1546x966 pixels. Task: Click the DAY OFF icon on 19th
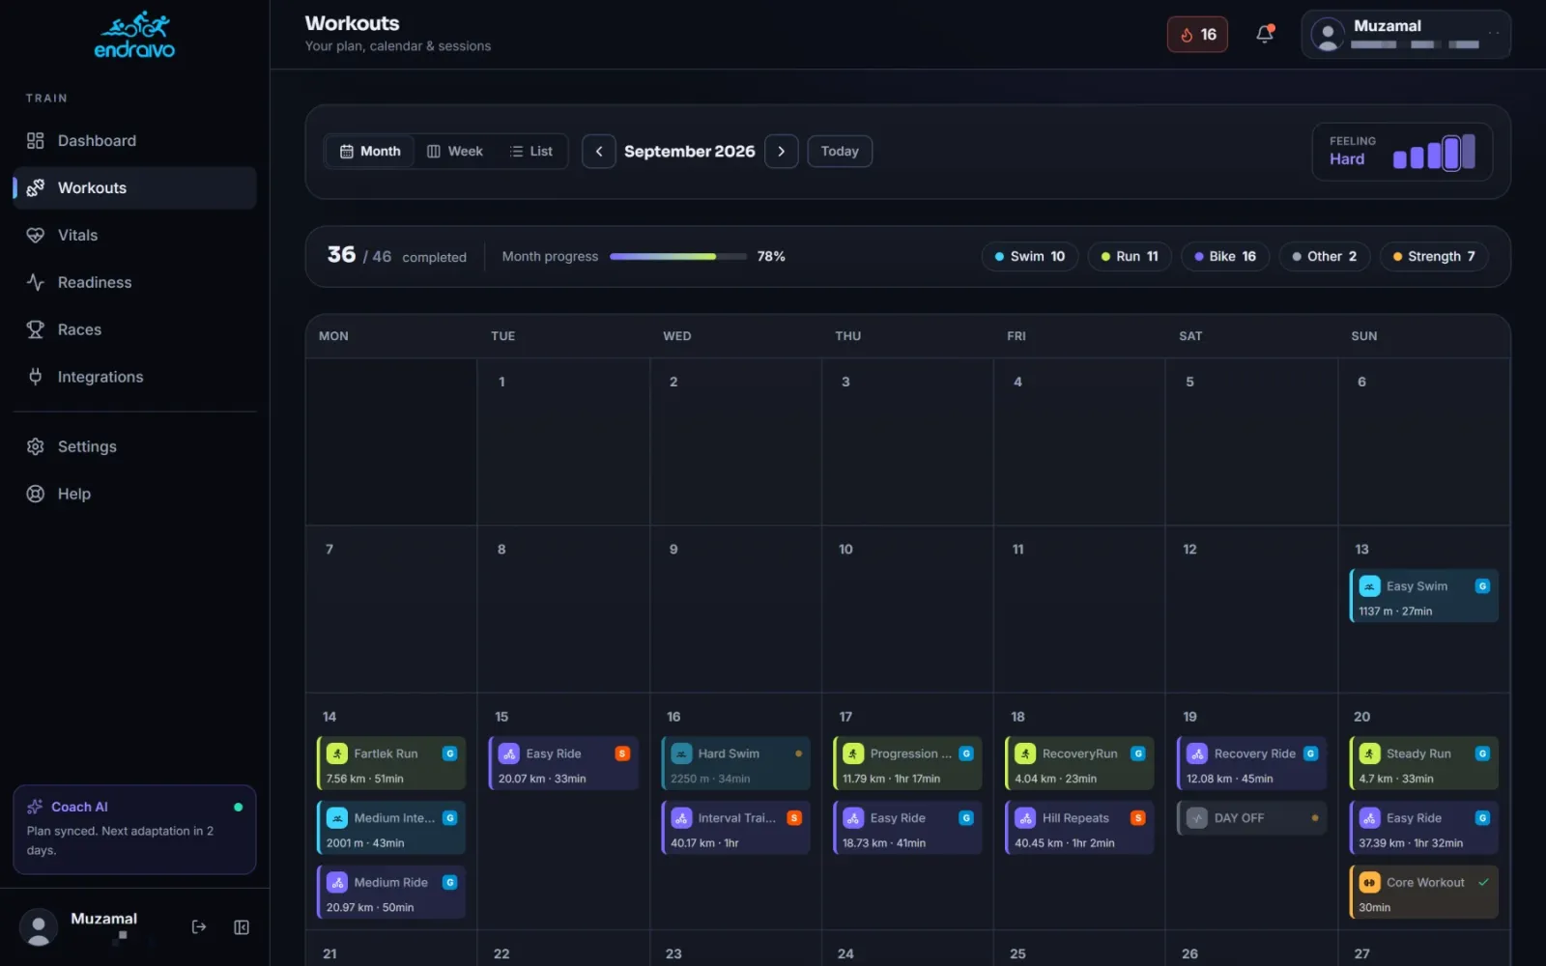1197,818
